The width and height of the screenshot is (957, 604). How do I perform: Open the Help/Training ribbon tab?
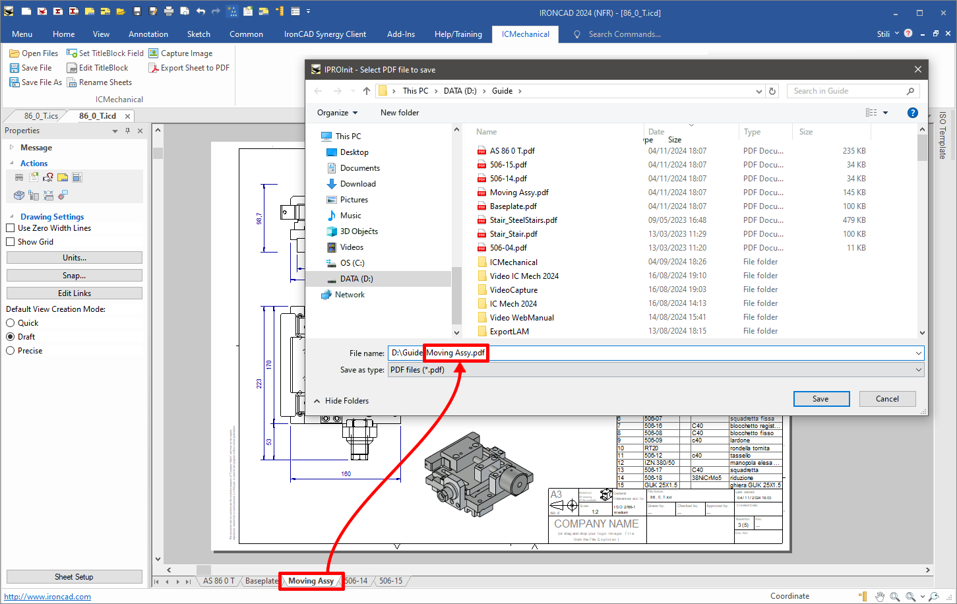(458, 34)
